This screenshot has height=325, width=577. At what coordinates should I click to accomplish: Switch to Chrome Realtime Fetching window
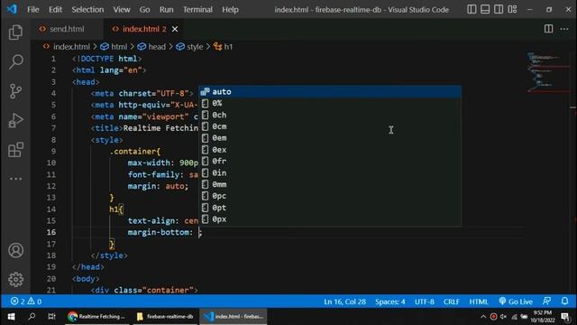click(x=96, y=317)
